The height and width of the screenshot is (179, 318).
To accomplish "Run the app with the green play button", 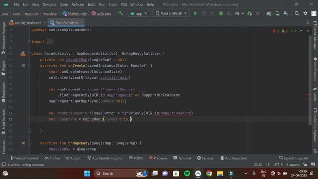I will pos(195,13).
